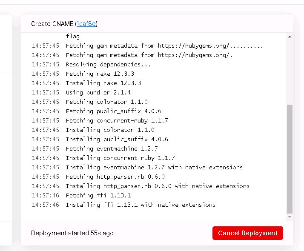Click the log scrollbar down arrow
Image resolution: width=304 pixels, height=251 pixels.
point(290,217)
